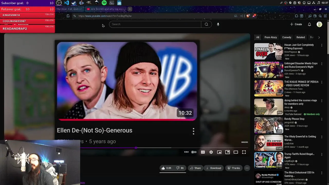Open the browser tab with the YouTube icon
The image size is (329, 185).
pyautogui.click(x=106, y=9)
